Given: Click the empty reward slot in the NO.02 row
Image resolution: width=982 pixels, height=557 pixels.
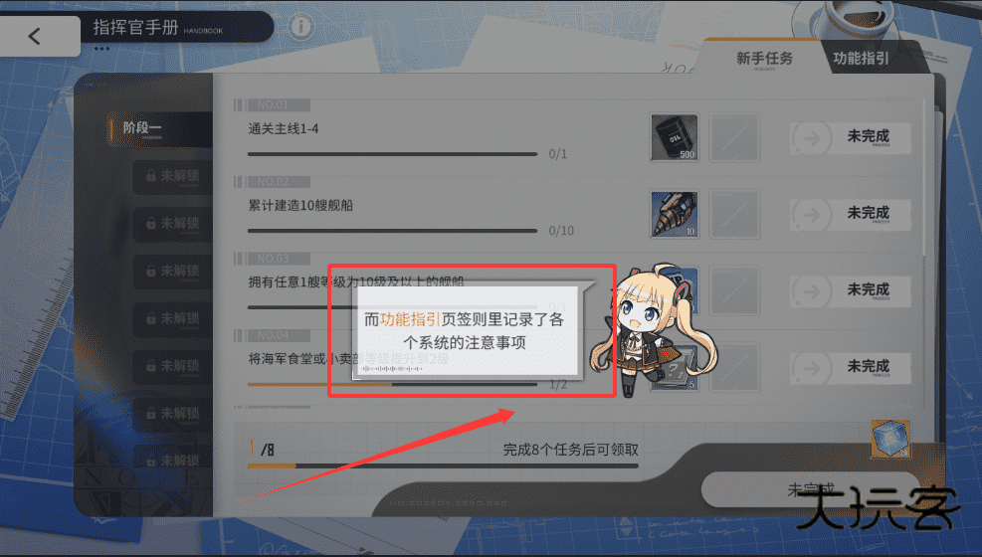Looking at the screenshot, I should coord(734,215).
